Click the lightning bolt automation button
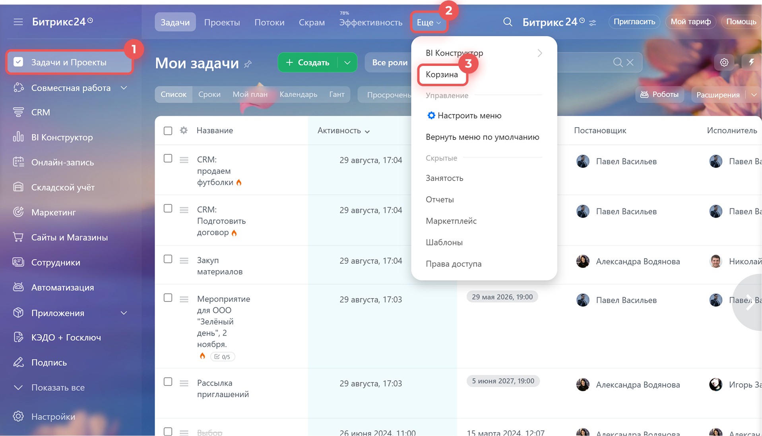 pos(751,62)
